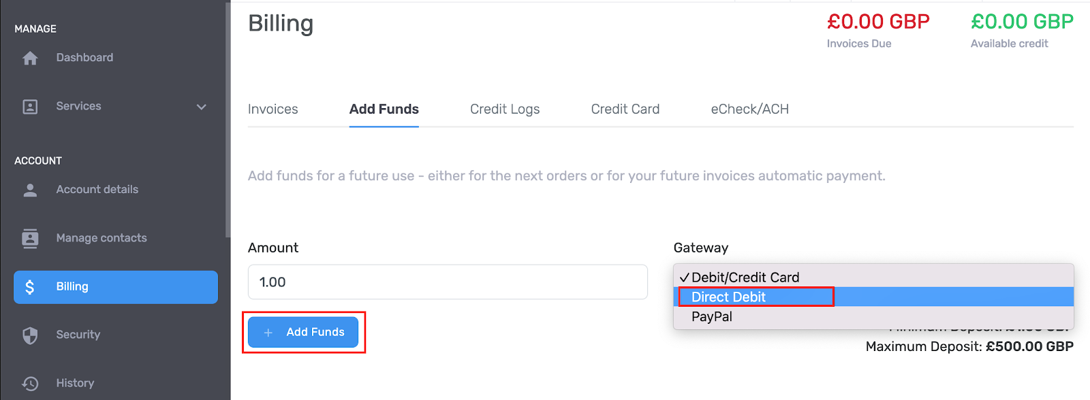Click the Services sidebar icon
This screenshot has width=1090, height=400.
[30, 107]
